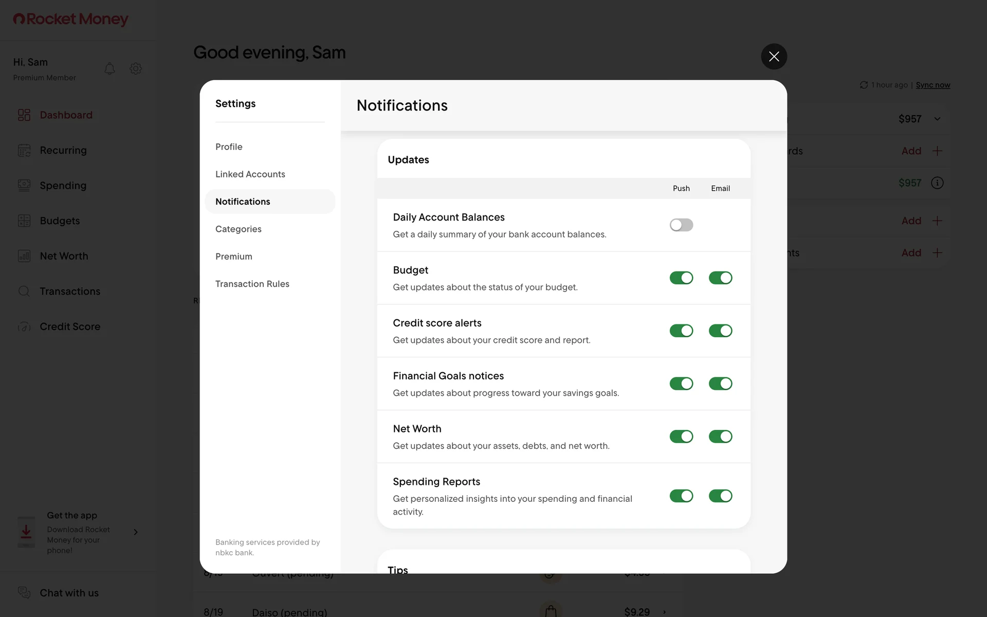Expand the $957 account chevron
The height and width of the screenshot is (617, 987).
(x=937, y=119)
